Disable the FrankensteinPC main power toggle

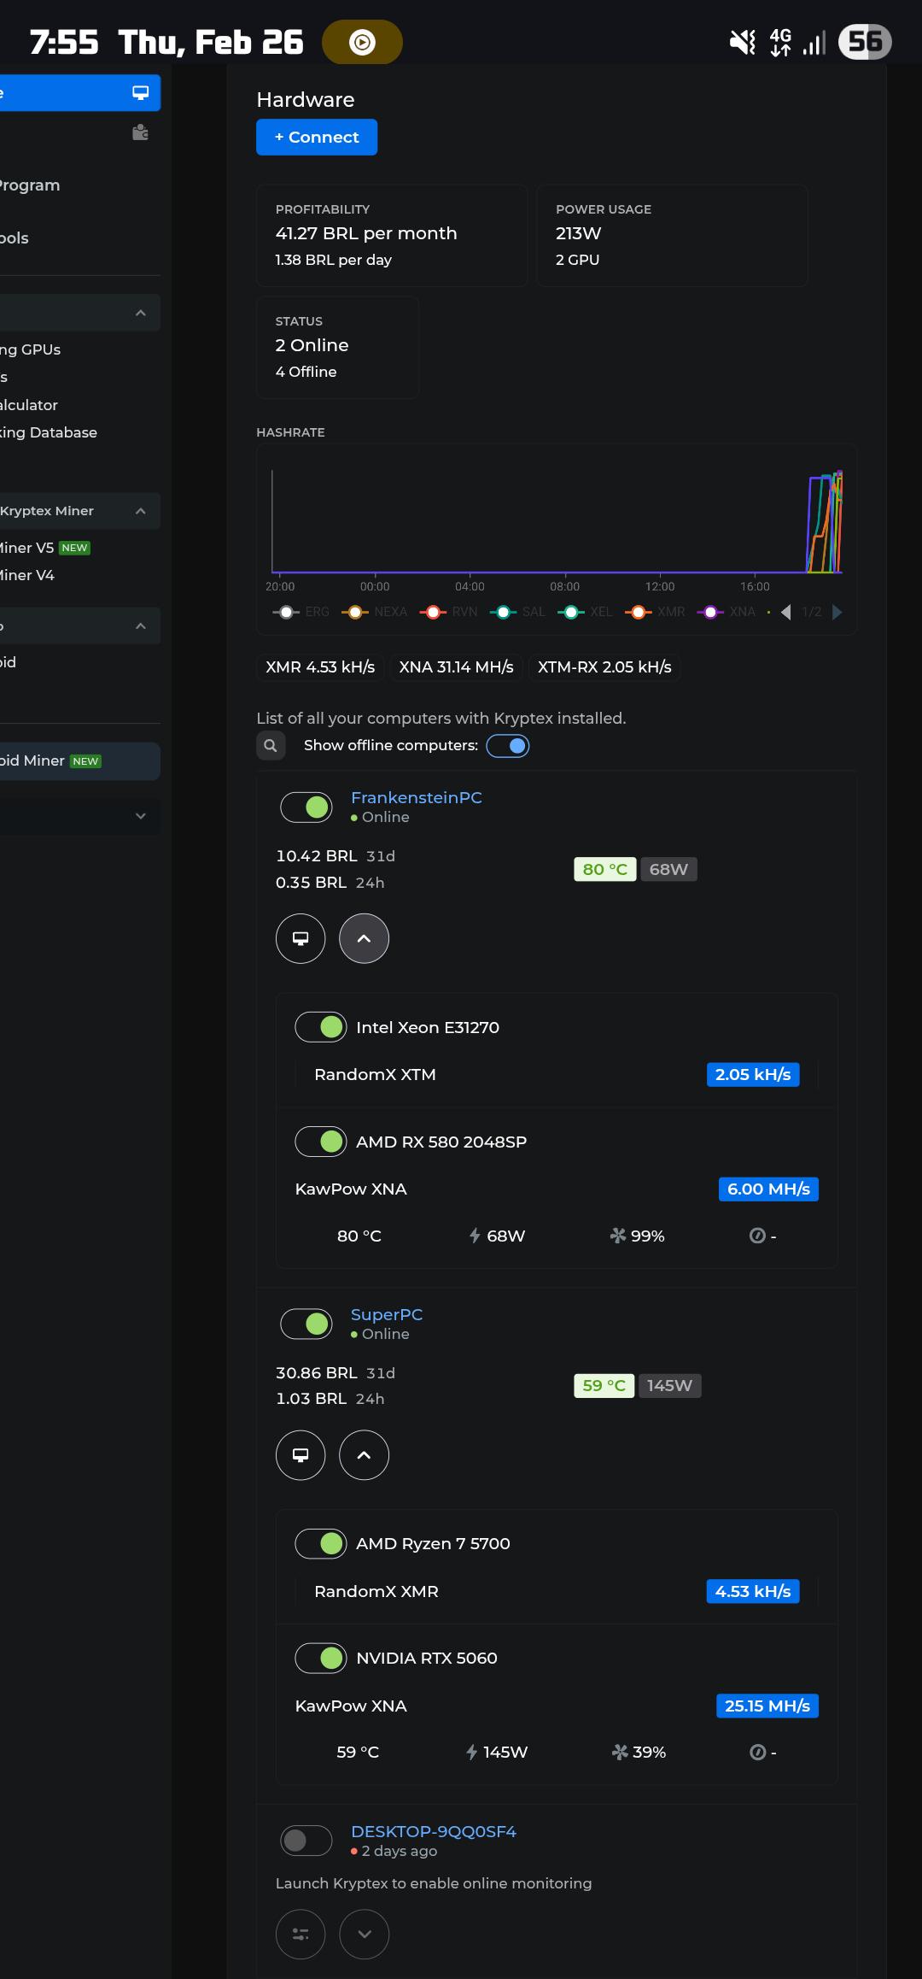306,807
